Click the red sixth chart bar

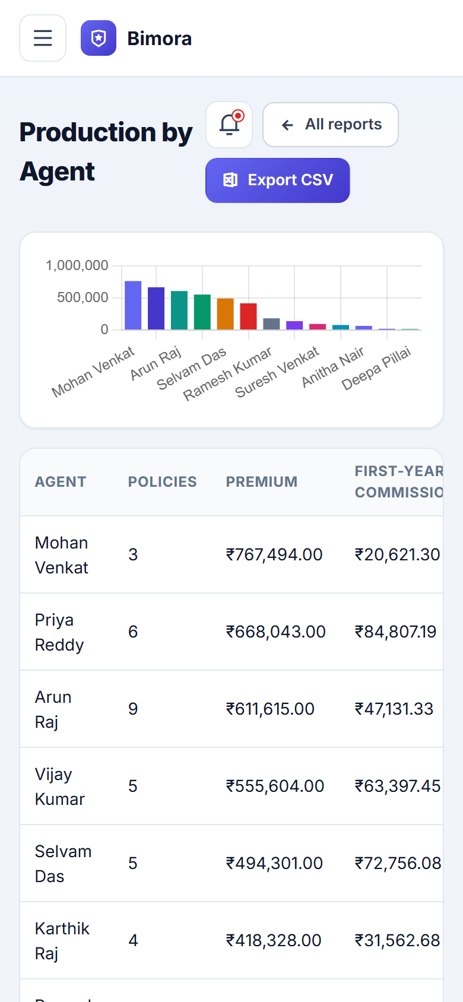(248, 316)
